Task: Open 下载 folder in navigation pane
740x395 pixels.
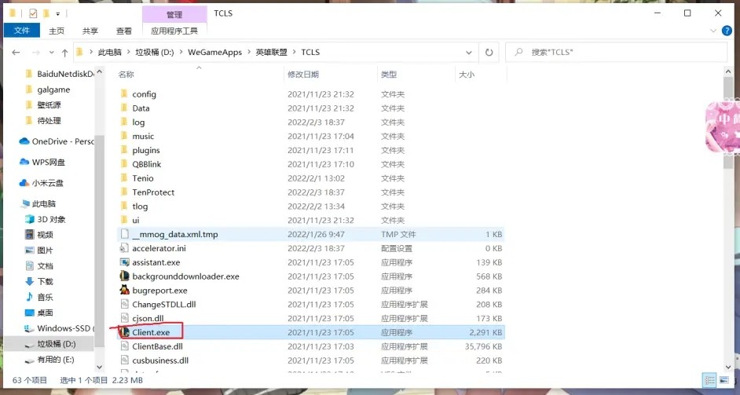Action: click(x=39, y=281)
